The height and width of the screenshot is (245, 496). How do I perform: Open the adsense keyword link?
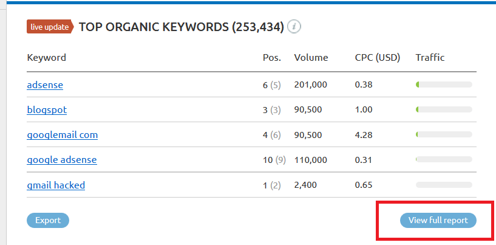click(45, 85)
